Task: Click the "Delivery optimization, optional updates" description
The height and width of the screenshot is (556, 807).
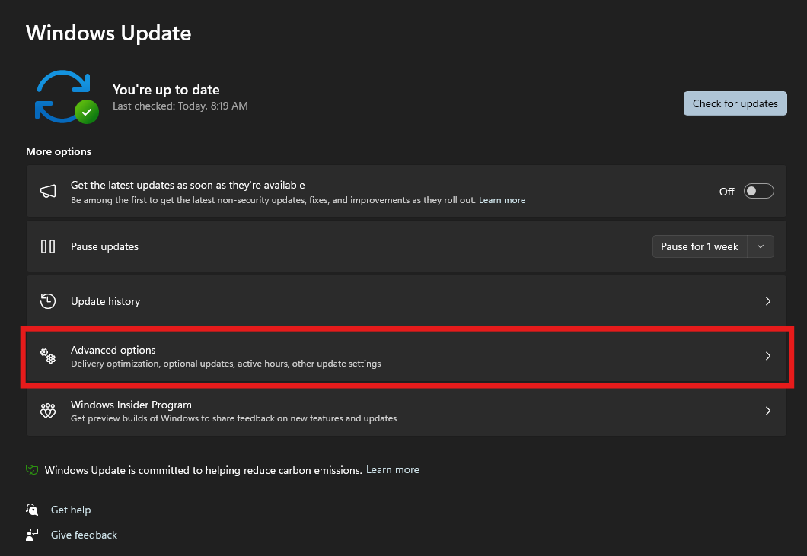Action: [x=226, y=364]
